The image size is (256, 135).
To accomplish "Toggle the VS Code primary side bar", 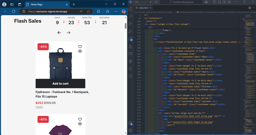I will tap(214, 2).
